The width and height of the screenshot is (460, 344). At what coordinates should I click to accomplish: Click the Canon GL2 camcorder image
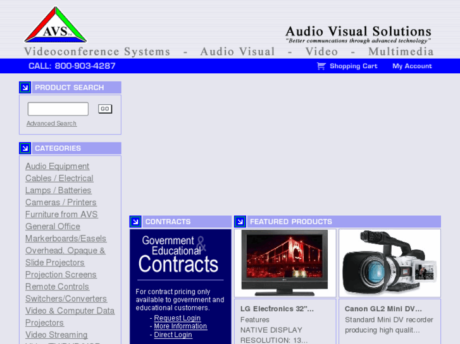tap(390, 263)
